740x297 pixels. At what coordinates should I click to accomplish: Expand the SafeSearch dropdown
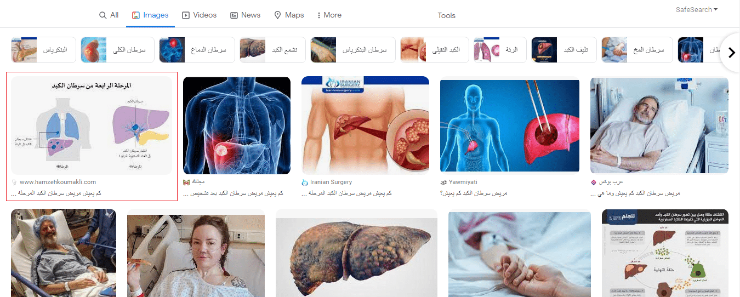click(x=697, y=9)
